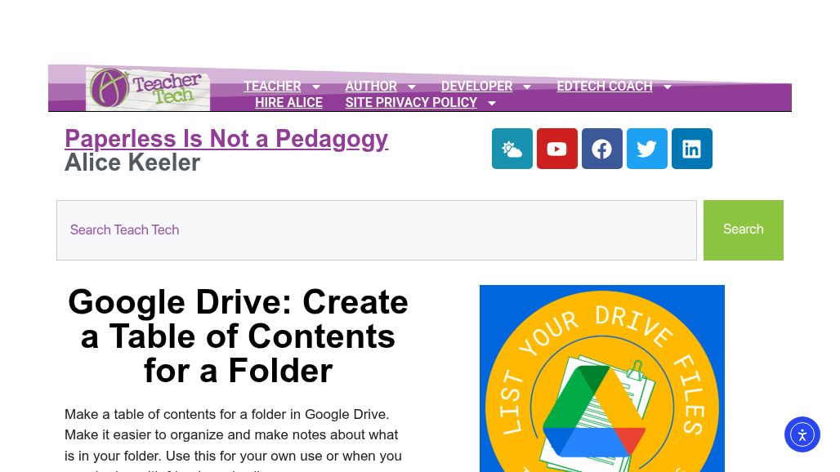Open the YouTube channel icon

(556, 149)
